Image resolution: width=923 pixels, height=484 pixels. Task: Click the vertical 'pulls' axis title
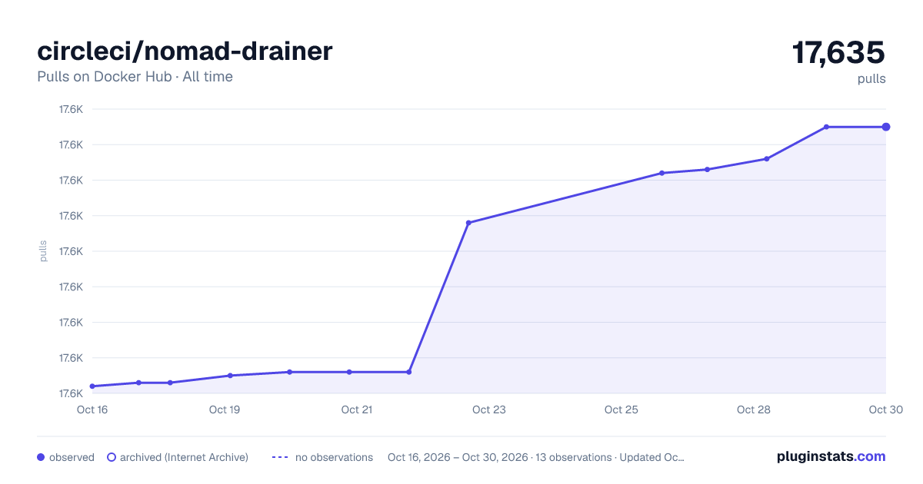tap(43, 251)
